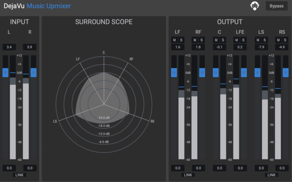The width and height of the screenshot is (292, 182).
Task: Click the input L gain field 0.0
Action: click(9, 168)
